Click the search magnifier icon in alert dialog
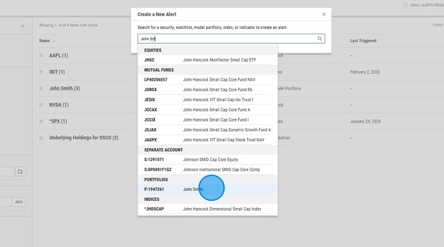This screenshot has height=247, width=444. (319, 39)
